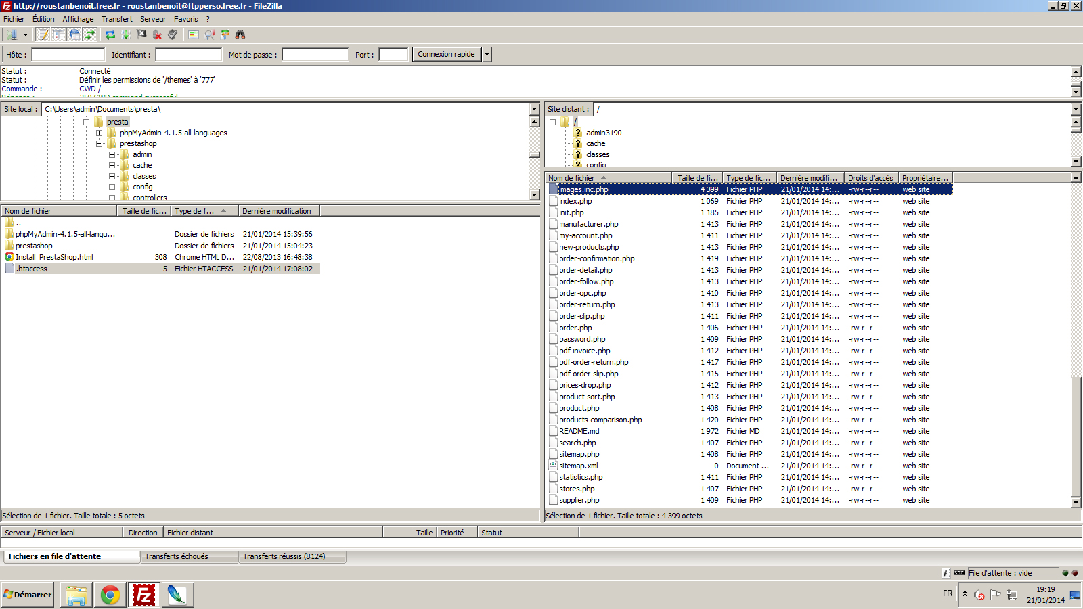Toggle the transfer queue display
This screenshot has width=1083, height=609.
point(90,35)
